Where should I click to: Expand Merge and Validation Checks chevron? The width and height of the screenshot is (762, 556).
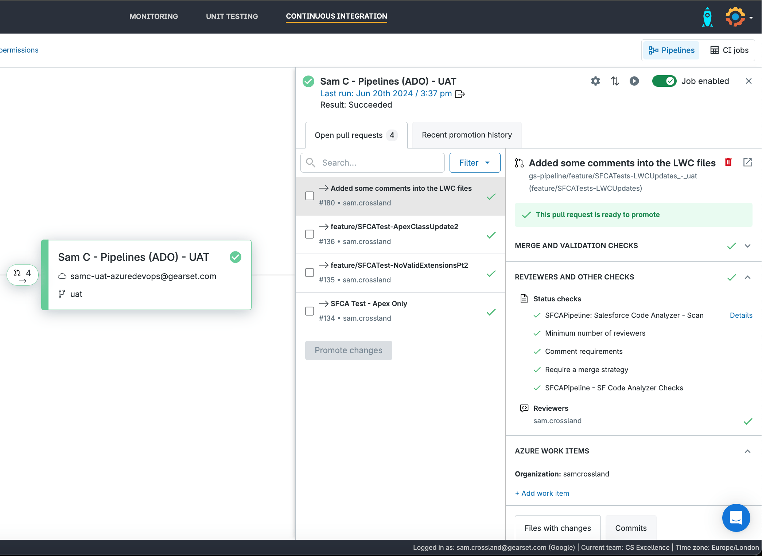tap(747, 246)
